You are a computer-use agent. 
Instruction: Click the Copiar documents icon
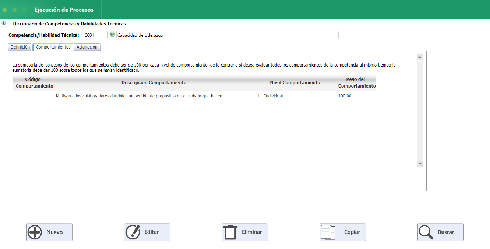(328, 232)
